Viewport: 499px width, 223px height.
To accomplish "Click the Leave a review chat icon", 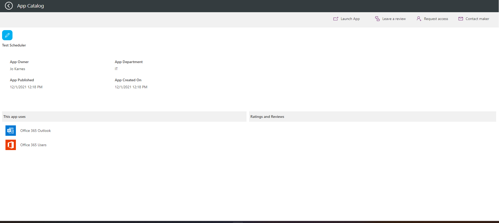I will tap(377, 19).
